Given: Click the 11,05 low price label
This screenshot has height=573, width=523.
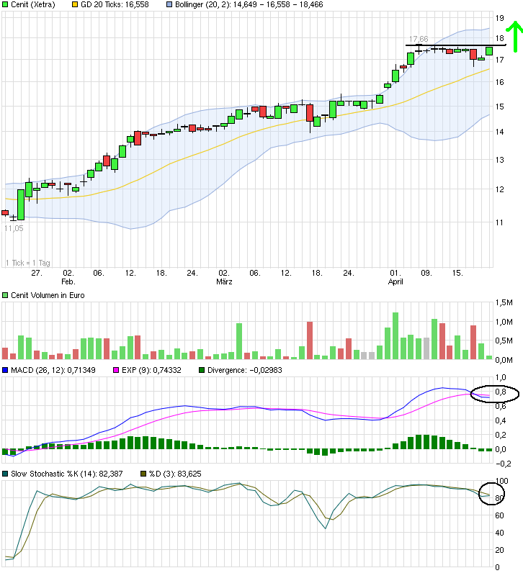Looking at the screenshot, I should pyautogui.click(x=14, y=227).
